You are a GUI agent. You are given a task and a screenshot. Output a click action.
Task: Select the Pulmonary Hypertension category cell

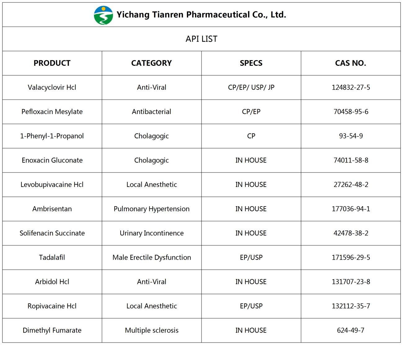pos(152,209)
